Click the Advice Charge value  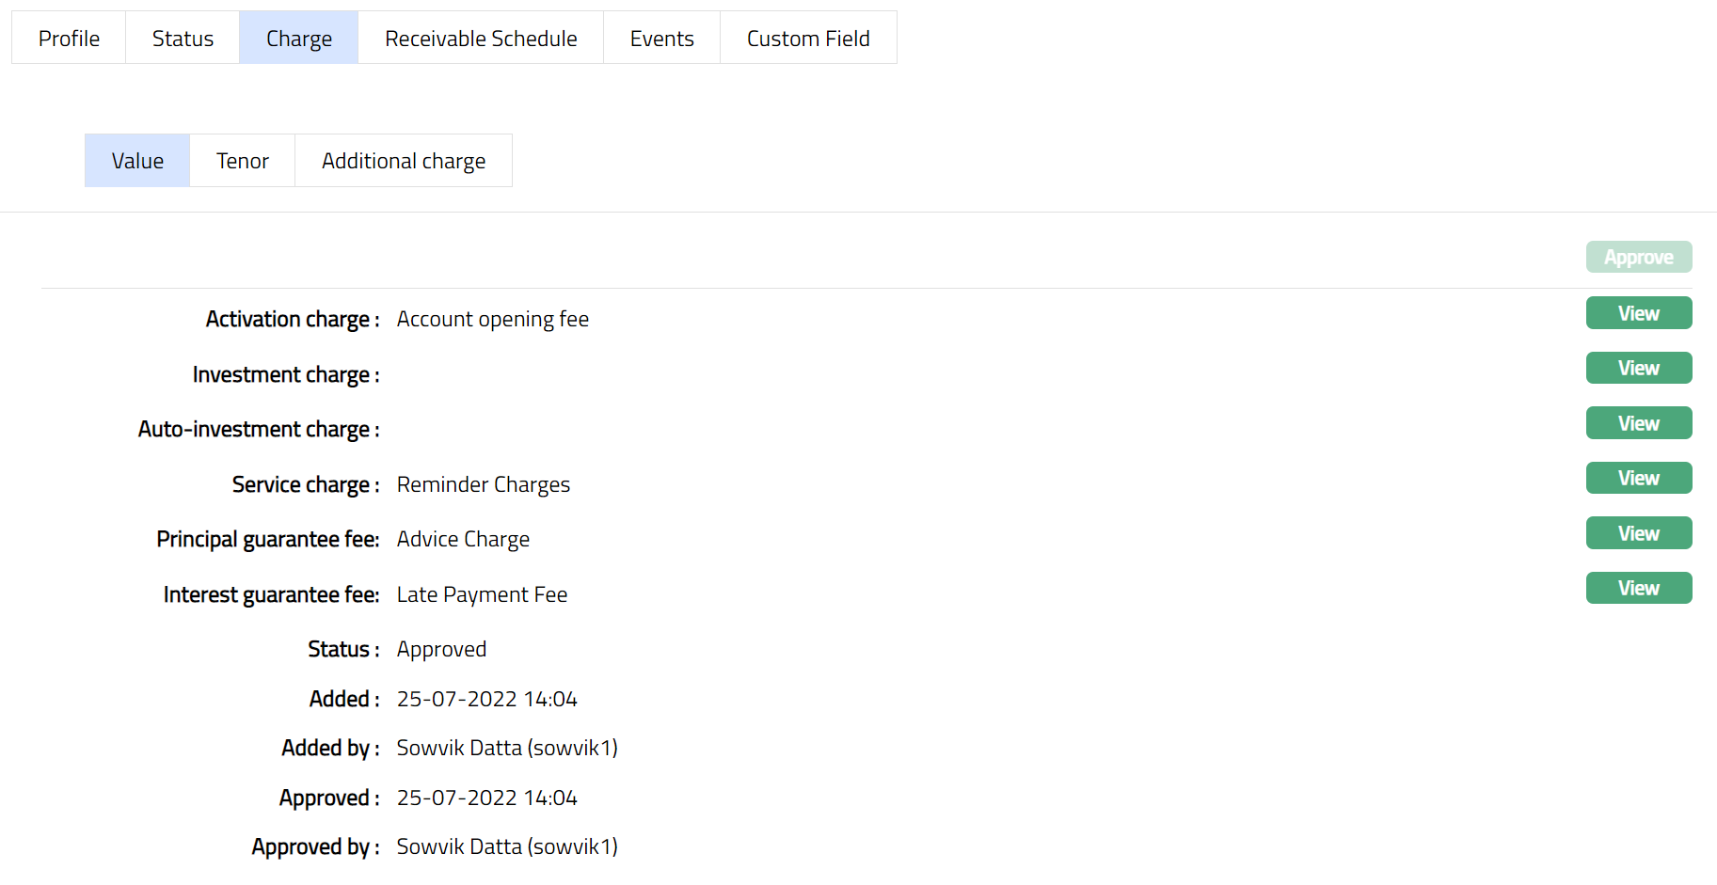click(x=463, y=540)
